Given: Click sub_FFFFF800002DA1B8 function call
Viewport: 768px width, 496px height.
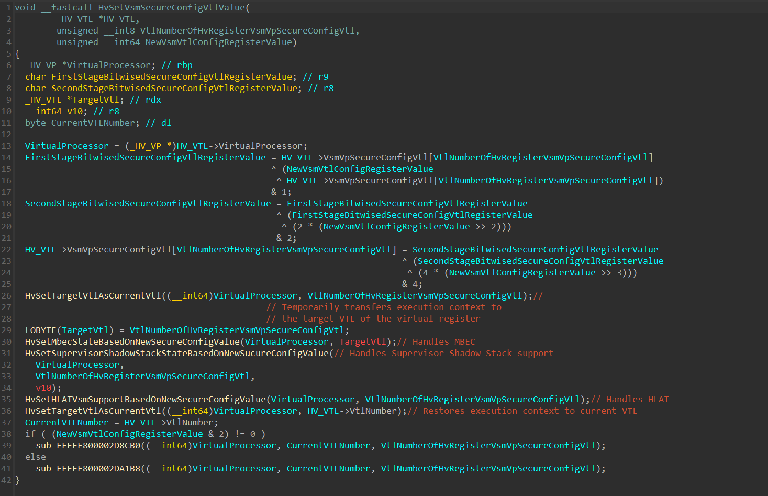Looking at the screenshot, I should [x=87, y=468].
